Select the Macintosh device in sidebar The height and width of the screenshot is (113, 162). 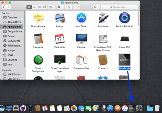point(12,74)
